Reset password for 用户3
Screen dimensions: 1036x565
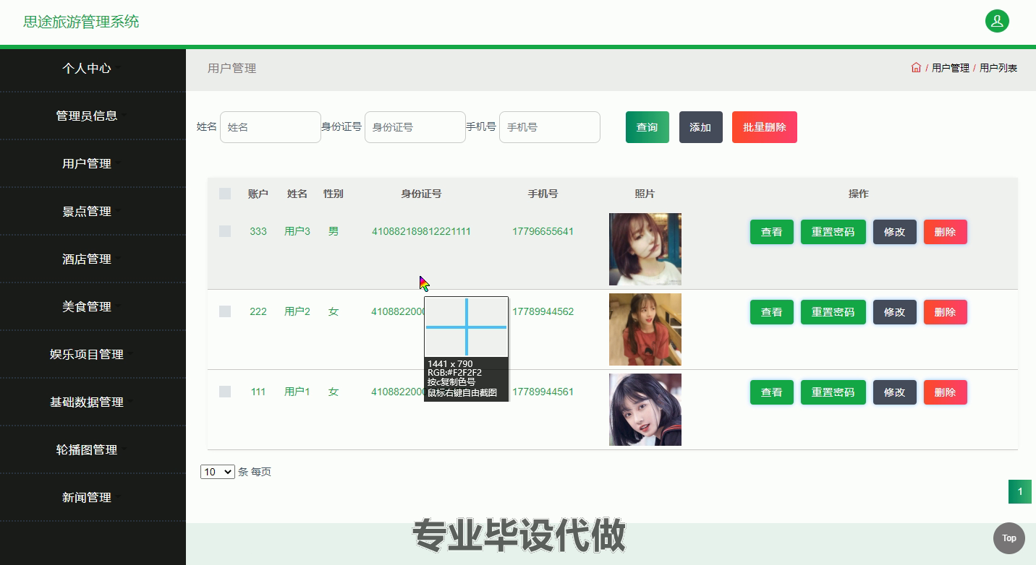coord(833,232)
